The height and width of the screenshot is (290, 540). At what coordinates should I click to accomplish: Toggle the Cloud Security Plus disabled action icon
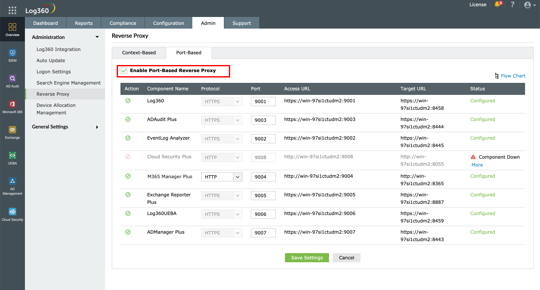128,157
